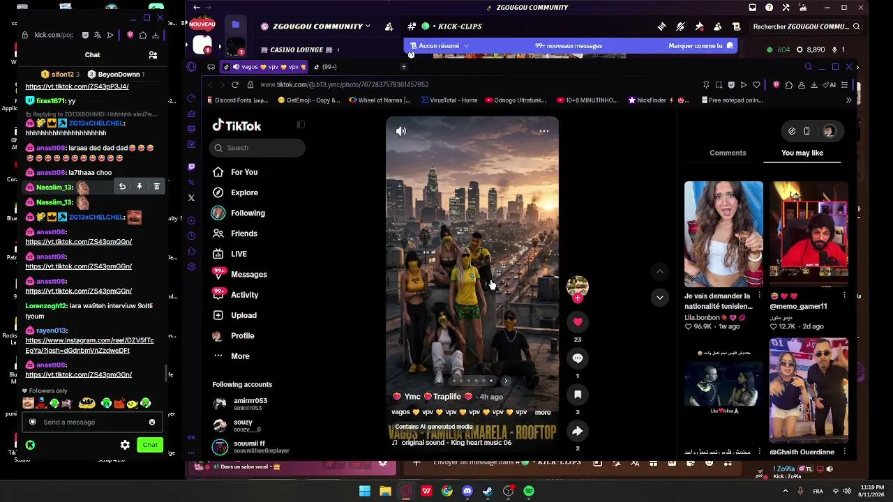The height and width of the screenshot is (502, 893).
Task: Show pinned messages in Discord channel
Action: (x=699, y=26)
